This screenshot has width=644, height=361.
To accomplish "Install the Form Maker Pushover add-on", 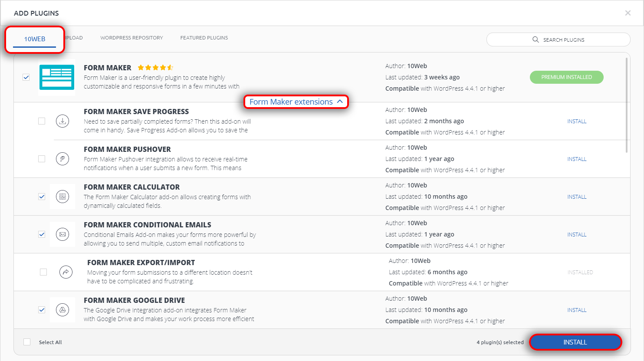I will [x=577, y=159].
